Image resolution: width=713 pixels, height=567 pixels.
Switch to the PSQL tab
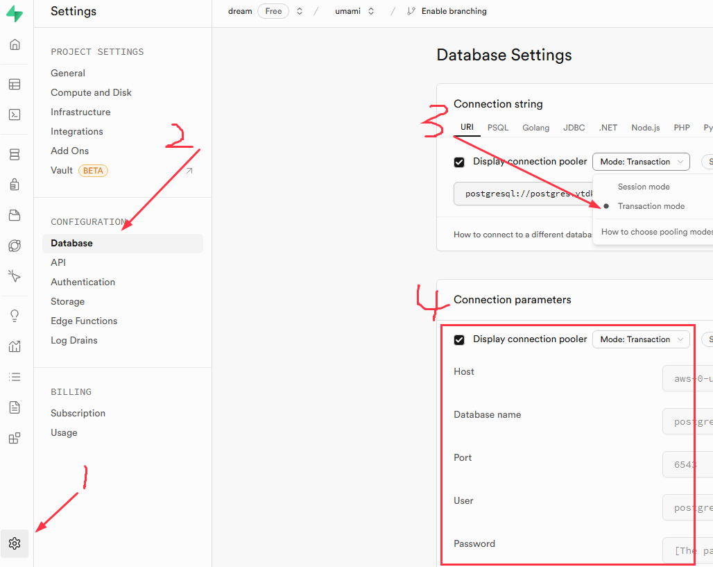[498, 128]
